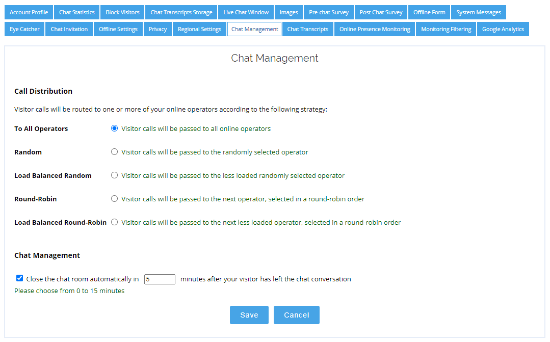This screenshot has height=342, width=550.
Task: Click the minutes input field
Action: pyautogui.click(x=160, y=279)
